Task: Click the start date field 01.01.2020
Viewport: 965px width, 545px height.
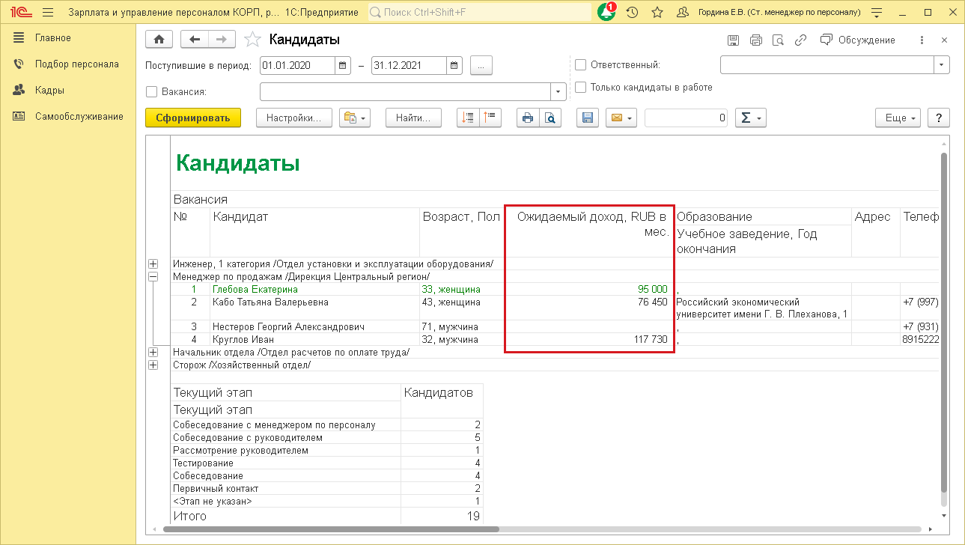Action: click(297, 65)
